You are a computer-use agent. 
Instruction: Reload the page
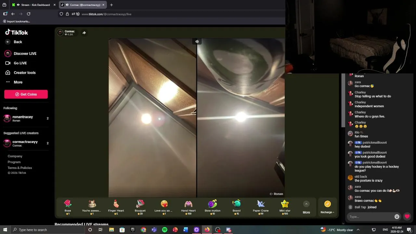pyautogui.click(x=29, y=14)
